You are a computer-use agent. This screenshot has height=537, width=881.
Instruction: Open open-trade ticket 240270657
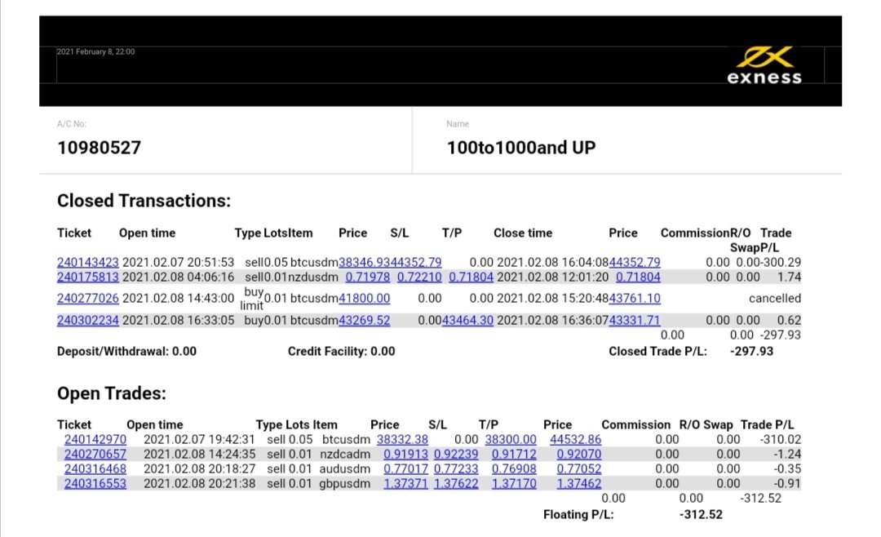(x=95, y=454)
